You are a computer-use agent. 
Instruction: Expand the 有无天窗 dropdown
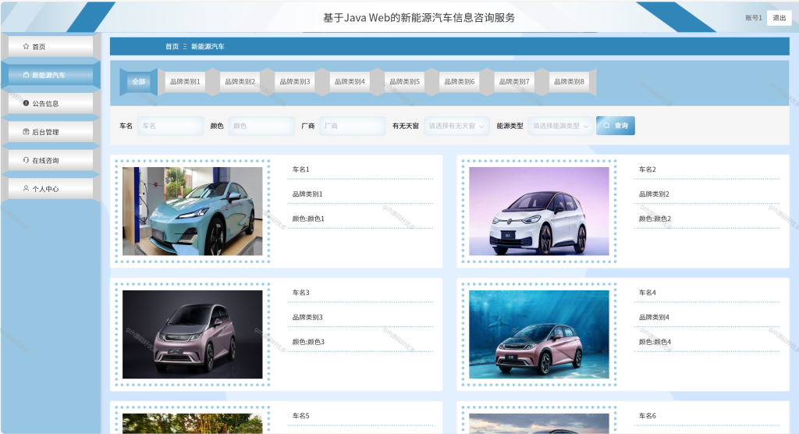coord(456,126)
